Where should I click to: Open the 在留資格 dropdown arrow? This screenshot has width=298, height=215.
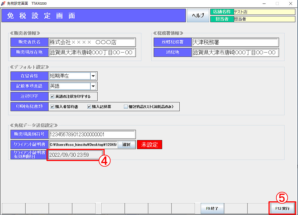93,76
